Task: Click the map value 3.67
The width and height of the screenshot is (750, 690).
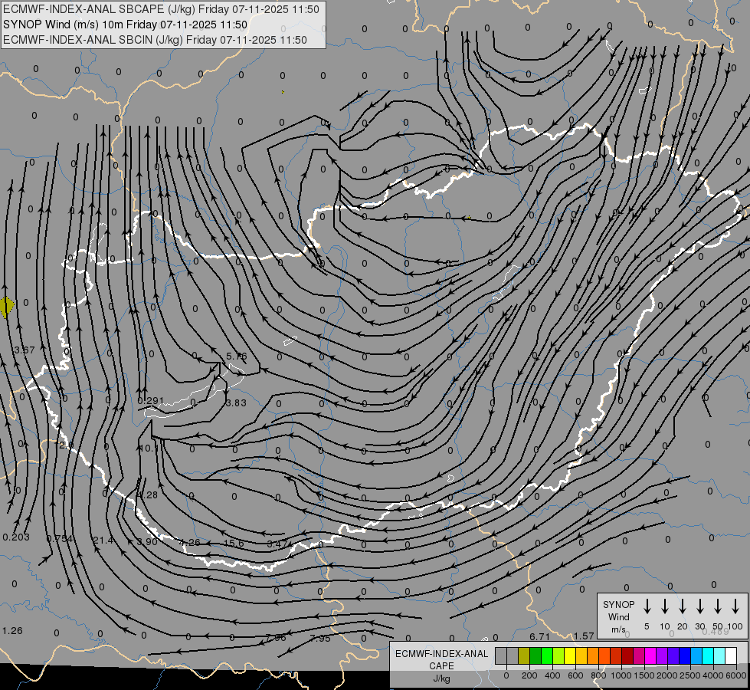Action: (x=25, y=350)
